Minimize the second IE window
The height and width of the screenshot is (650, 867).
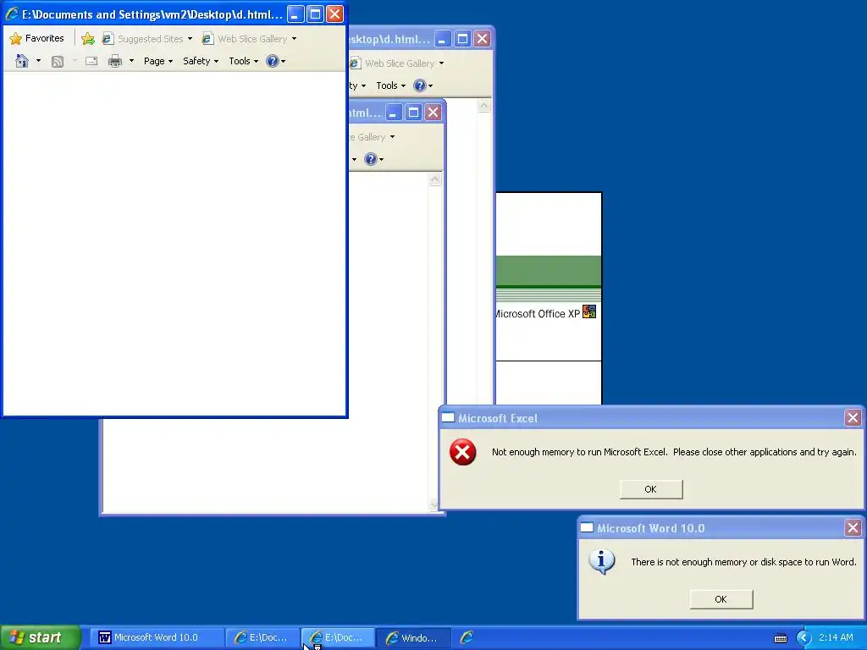[x=442, y=39]
